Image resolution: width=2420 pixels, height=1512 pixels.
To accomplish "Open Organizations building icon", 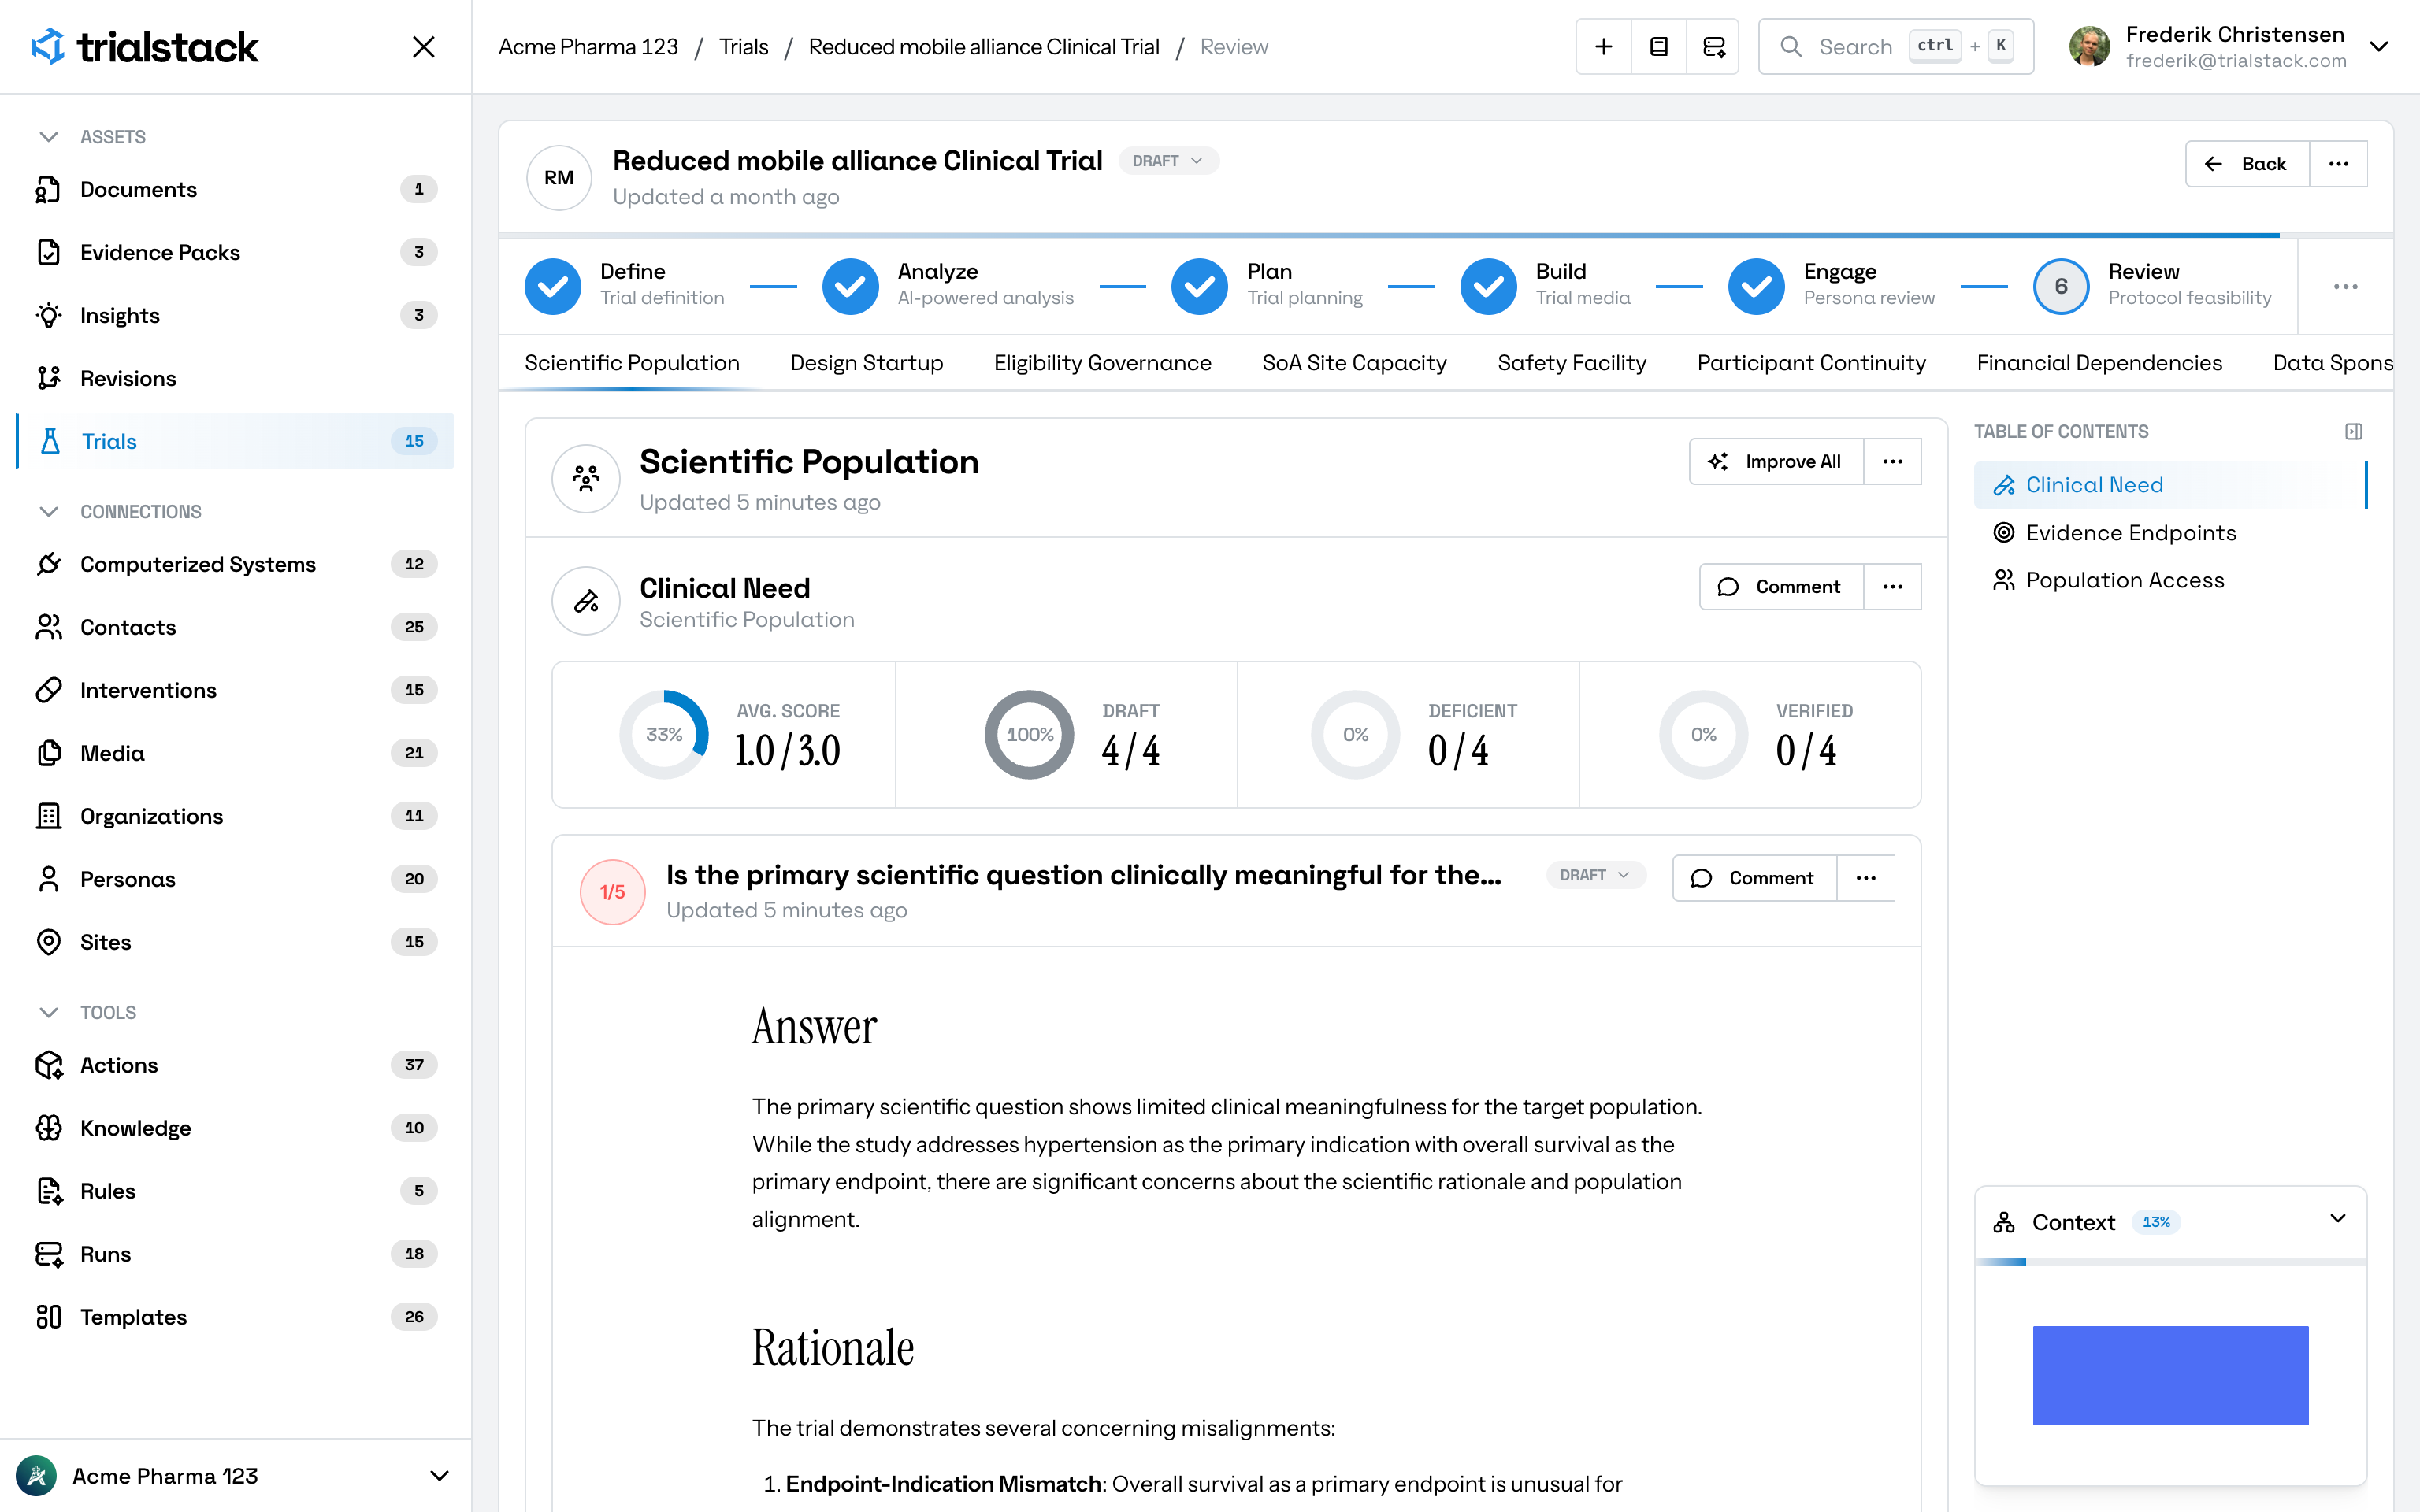I will coord(48,817).
